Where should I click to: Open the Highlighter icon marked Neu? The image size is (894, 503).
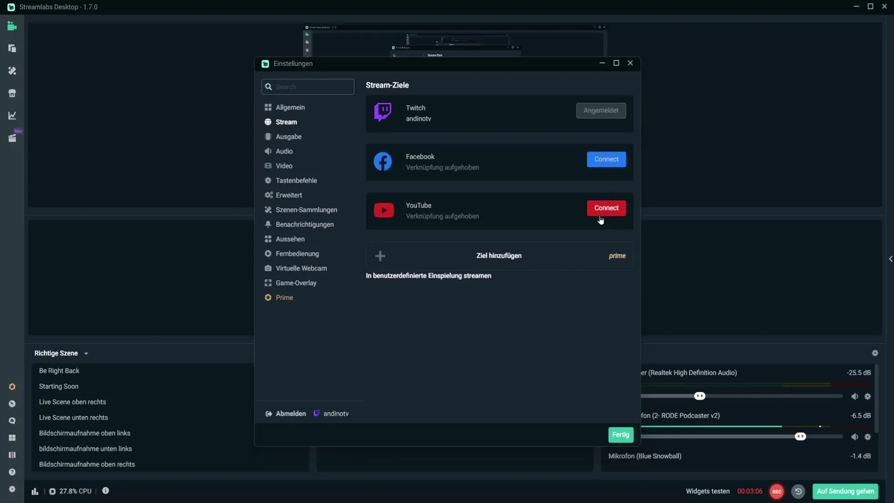(x=12, y=138)
